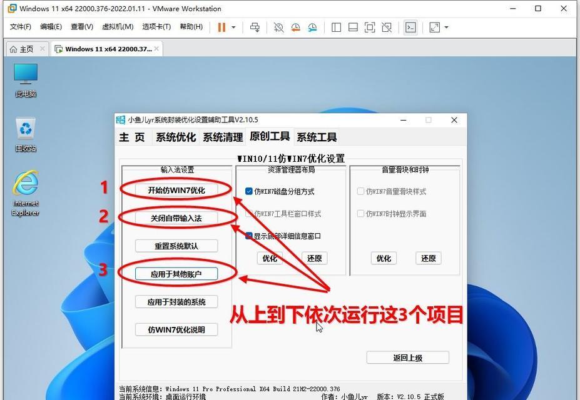Select the 此电脑 desktop icon
This screenshot has width=580, height=400.
[26, 80]
